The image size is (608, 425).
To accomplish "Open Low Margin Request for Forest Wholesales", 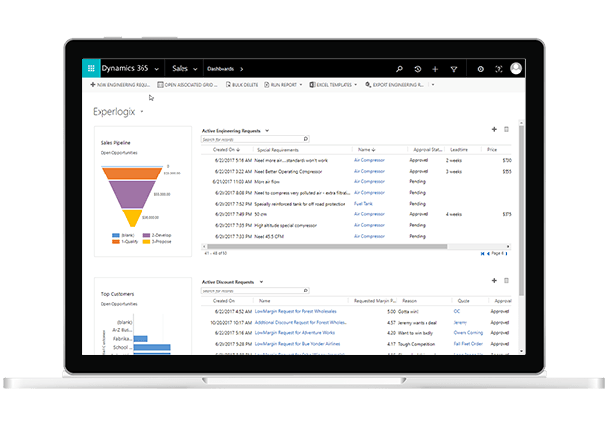I will [x=296, y=311].
